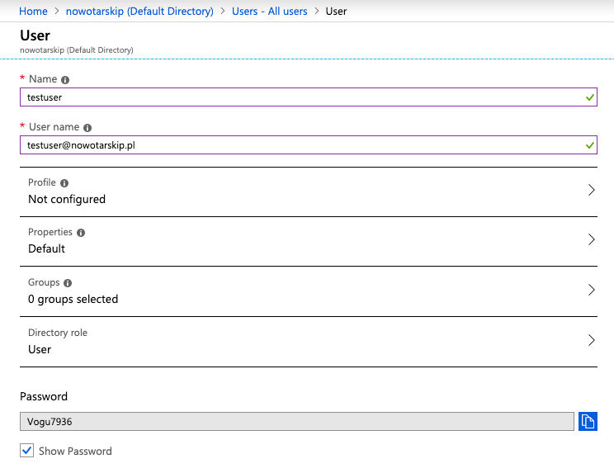Open the Groups selection chevron
The image size is (614, 473).
pos(591,290)
